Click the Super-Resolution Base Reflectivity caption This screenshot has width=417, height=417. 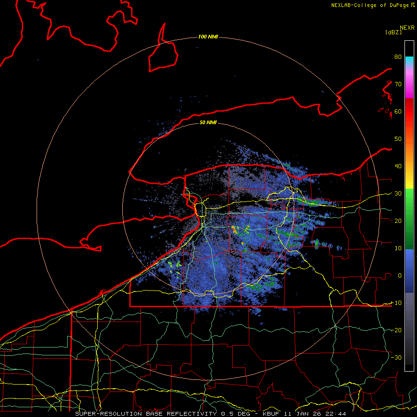(x=211, y=414)
